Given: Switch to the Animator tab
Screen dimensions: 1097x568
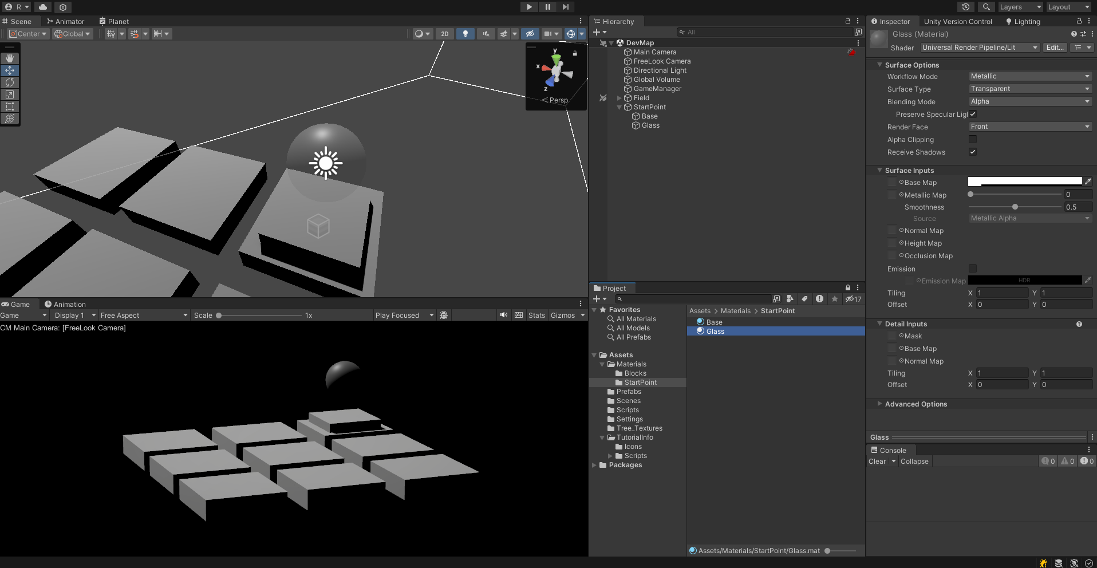Looking at the screenshot, I should (65, 22).
